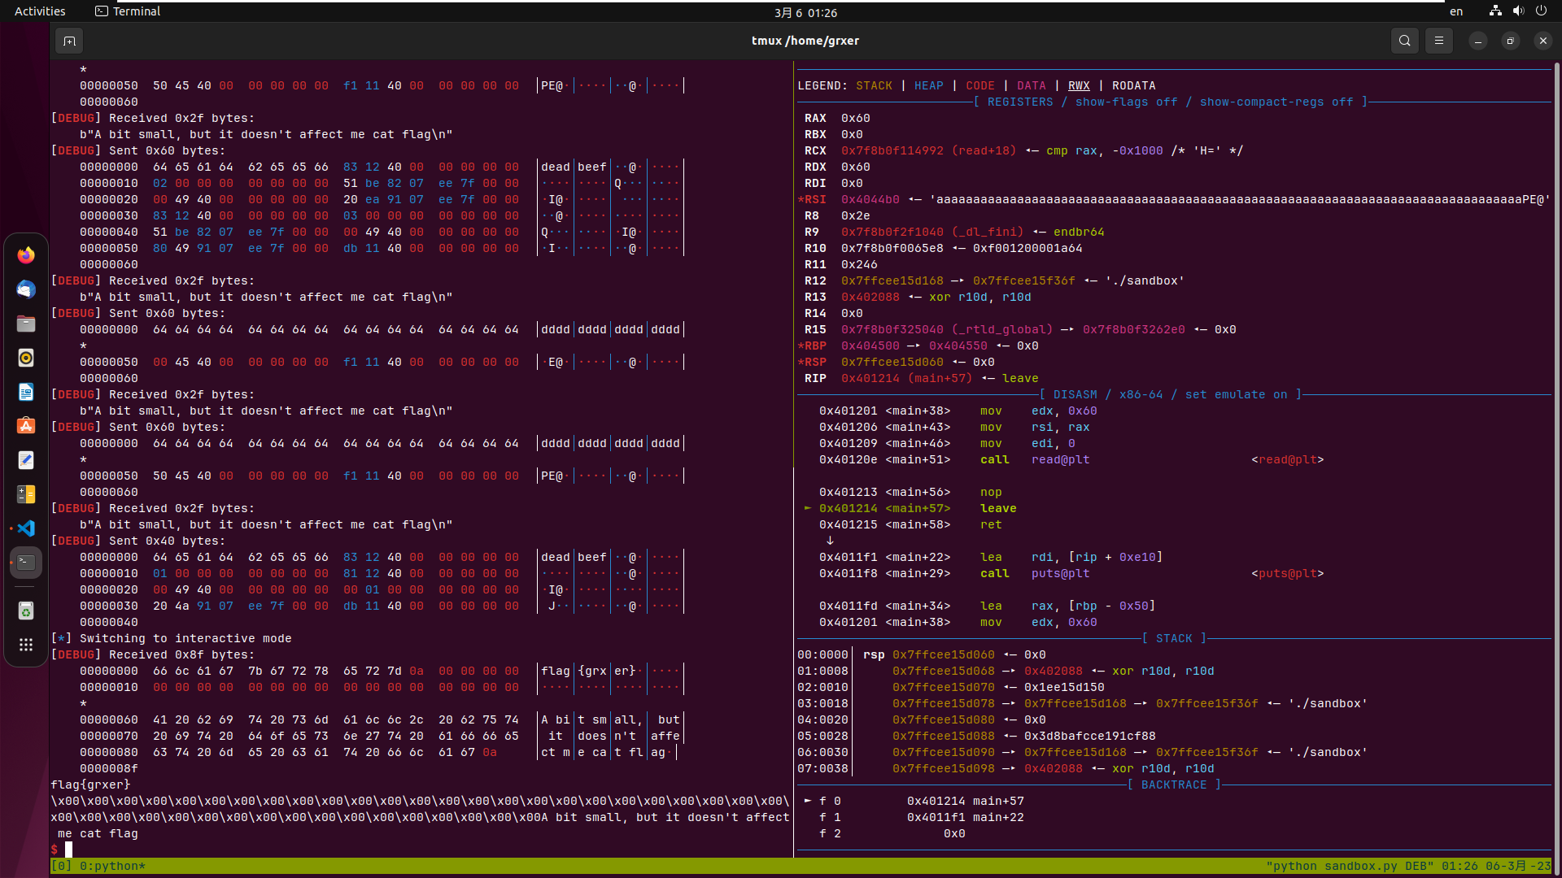Image resolution: width=1562 pixels, height=878 pixels.
Task: Click the tmux status 'python sandbox.py DEB' text
Action: click(1349, 866)
